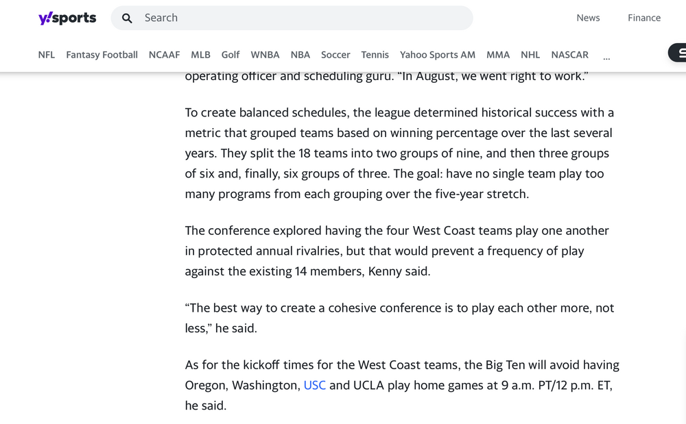The image size is (686, 424).
Task: Select NHL in the navigation
Action: (x=530, y=55)
